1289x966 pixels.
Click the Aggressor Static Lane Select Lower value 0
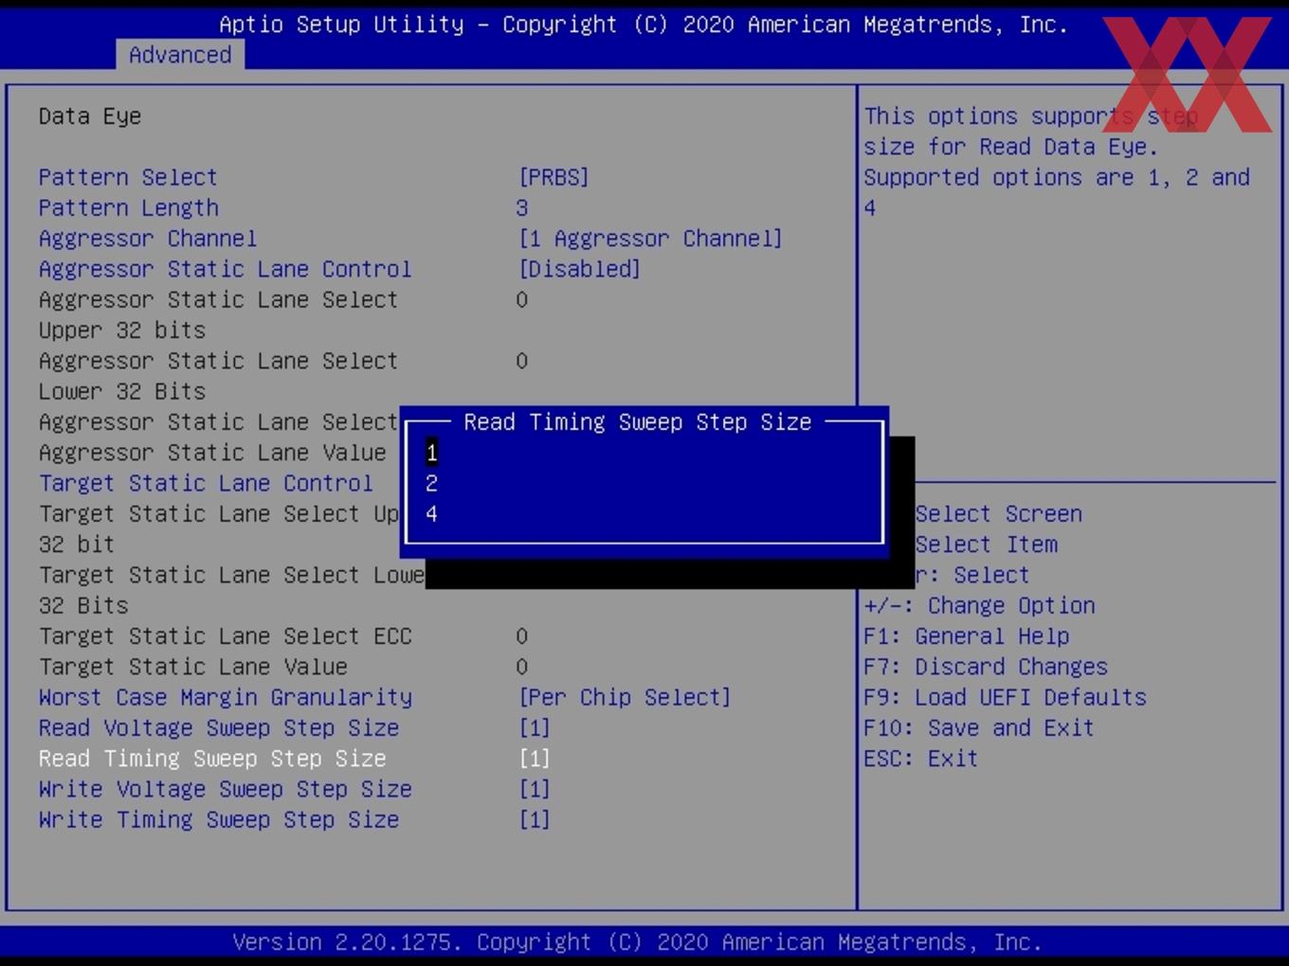(x=522, y=361)
